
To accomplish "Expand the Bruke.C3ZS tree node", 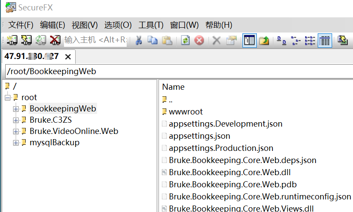I will [16, 120].
